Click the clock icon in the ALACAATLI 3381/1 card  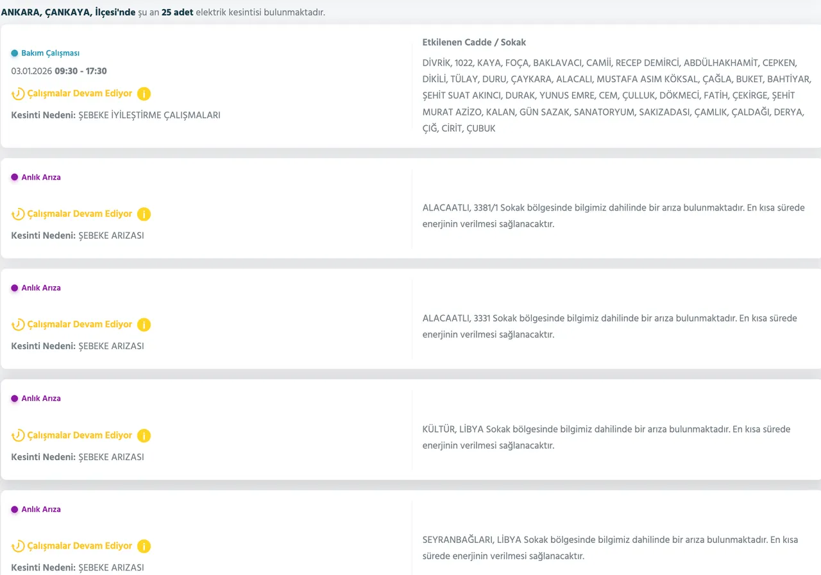point(18,214)
